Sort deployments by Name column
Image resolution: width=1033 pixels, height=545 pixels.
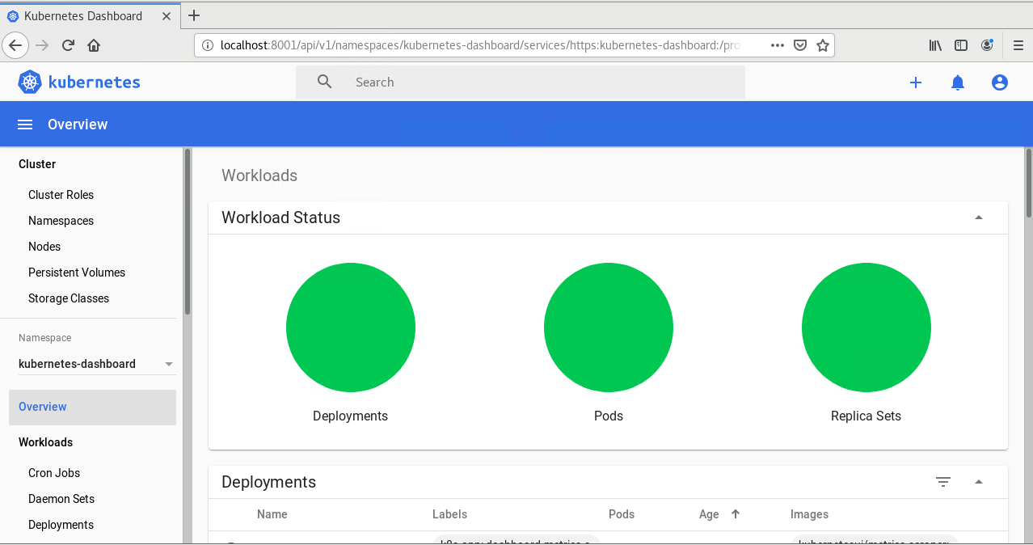point(272,514)
